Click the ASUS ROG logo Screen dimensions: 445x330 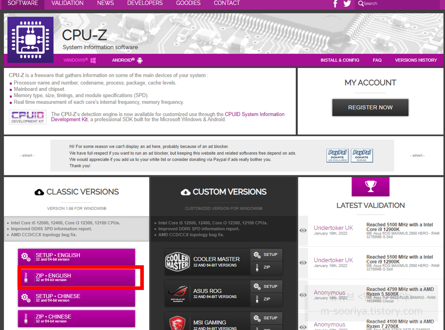coord(178,294)
